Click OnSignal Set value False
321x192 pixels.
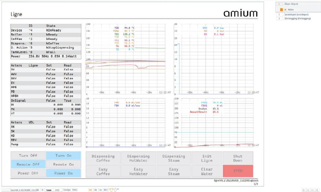click(x=51, y=101)
